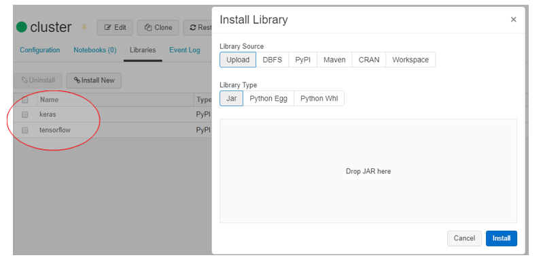Click the Uninstall button

[38, 80]
